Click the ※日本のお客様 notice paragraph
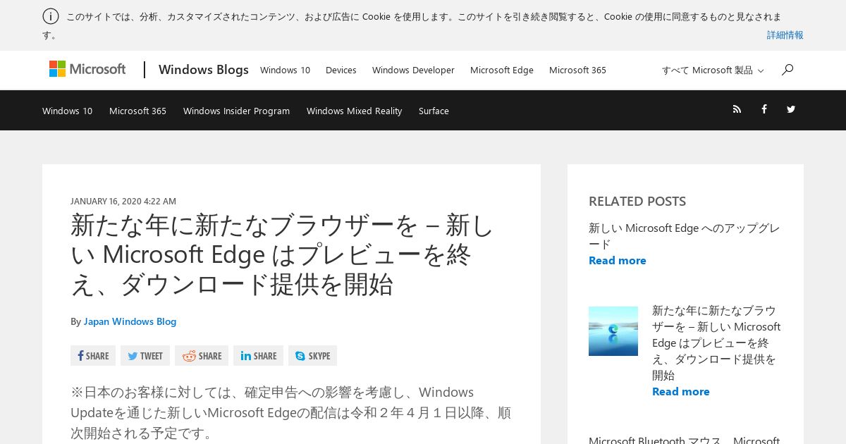Viewport: 846px width, 444px height. pyautogui.click(x=290, y=412)
